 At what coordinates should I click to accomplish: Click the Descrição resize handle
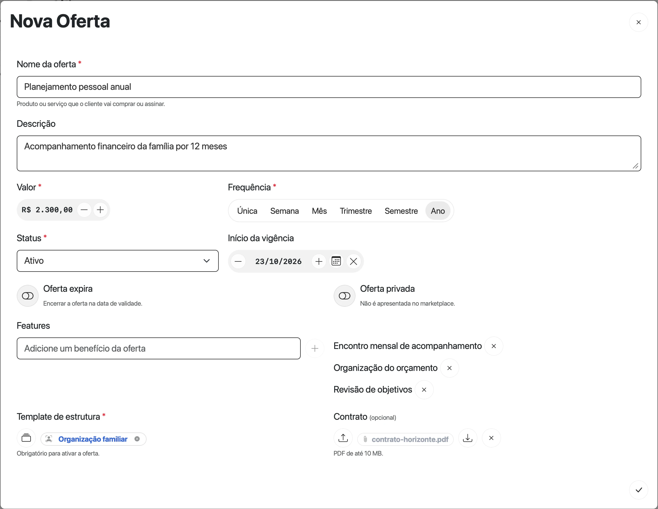point(635,166)
